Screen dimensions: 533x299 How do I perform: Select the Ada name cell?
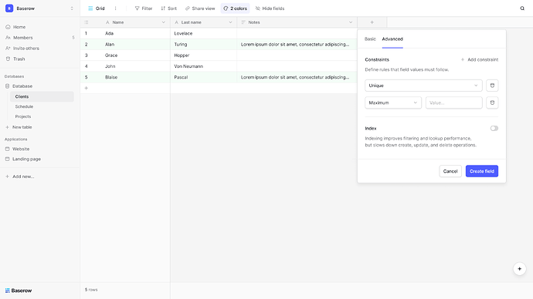pyautogui.click(x=136, y=34)
